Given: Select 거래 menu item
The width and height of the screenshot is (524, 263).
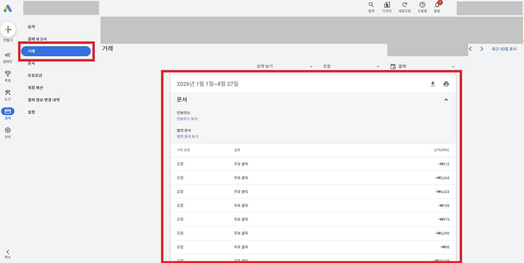Looking at the screenshot, I should [x=56, y=51].
